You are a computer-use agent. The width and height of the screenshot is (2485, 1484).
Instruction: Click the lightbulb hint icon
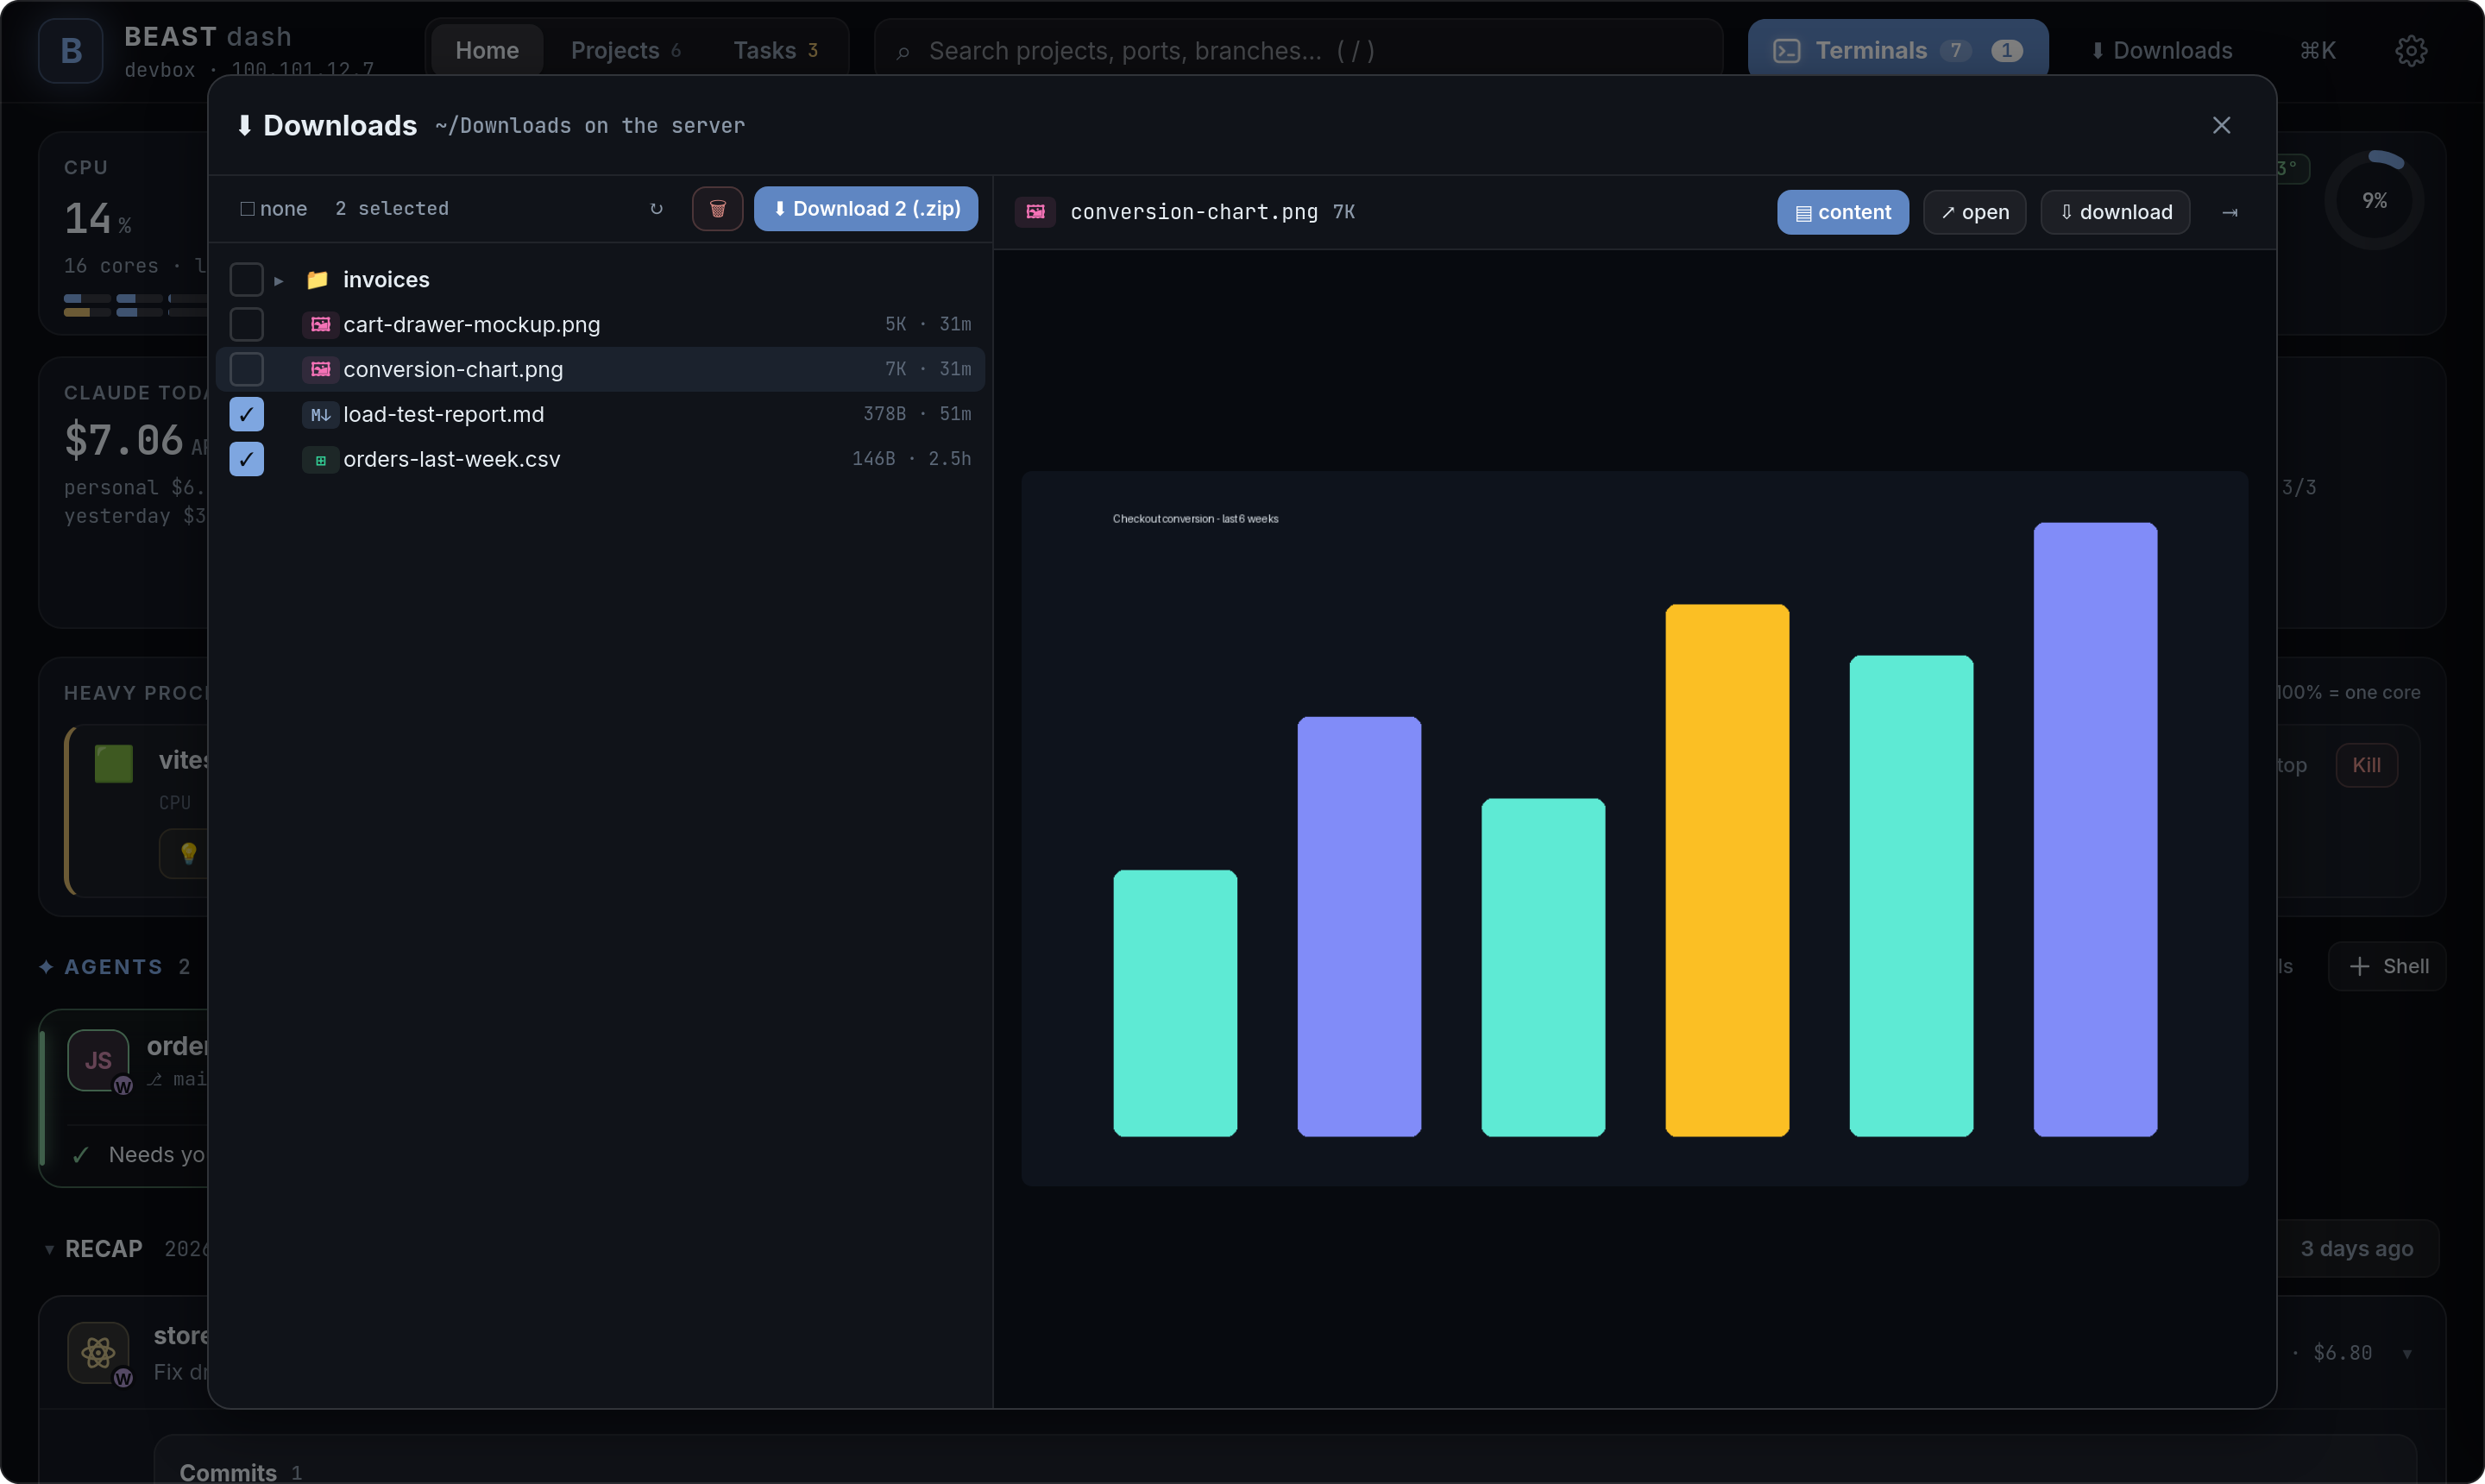188,853
